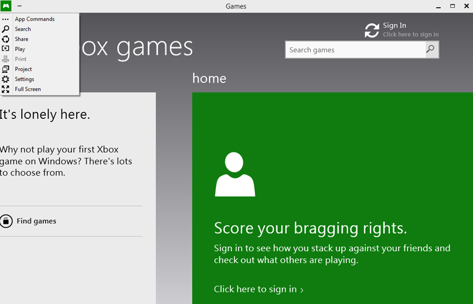Maximize the Games window

click(452, 6)
